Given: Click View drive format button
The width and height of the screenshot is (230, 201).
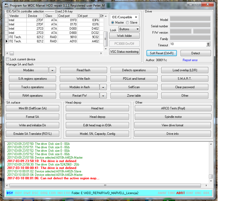Looking at the screenshot, I should point(173,125).
